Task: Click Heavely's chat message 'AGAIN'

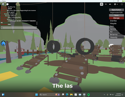Action: [10, 9]
